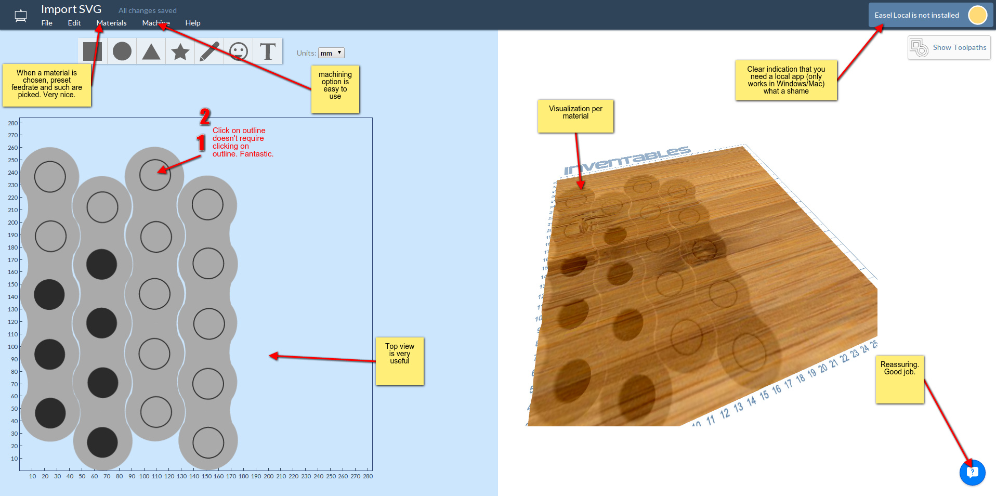Select the circle shape tool
Screen dimensions: 996x496
(122, 51)
